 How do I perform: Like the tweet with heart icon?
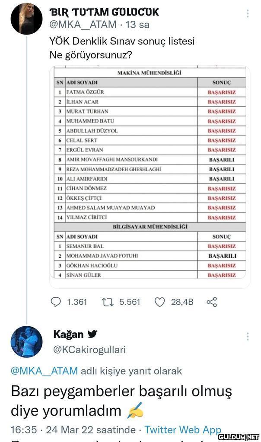click(159, 302)
